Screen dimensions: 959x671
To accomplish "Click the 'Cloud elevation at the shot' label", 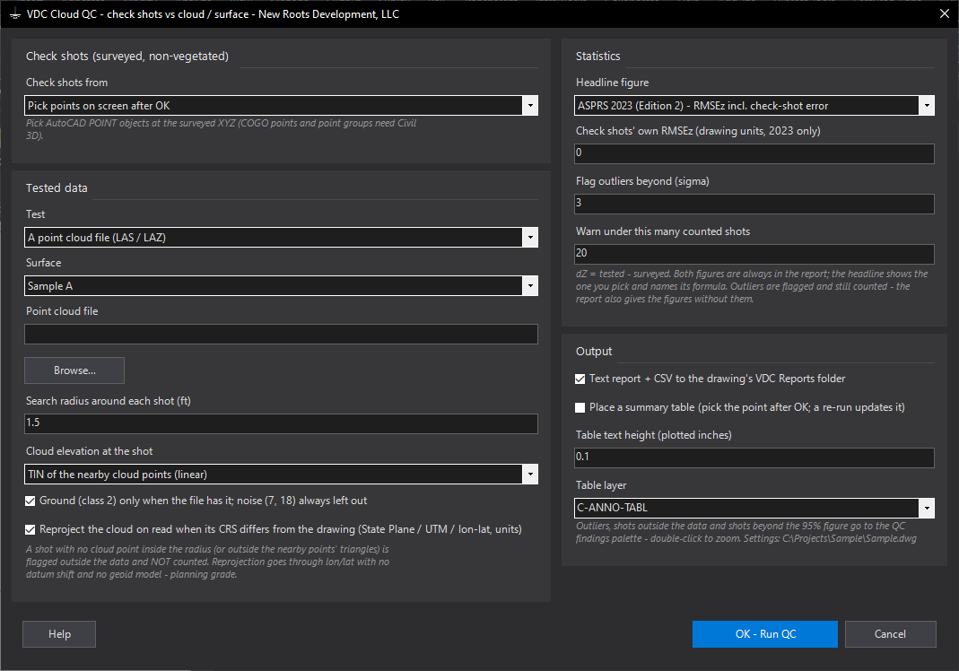I will coord(90,451).
